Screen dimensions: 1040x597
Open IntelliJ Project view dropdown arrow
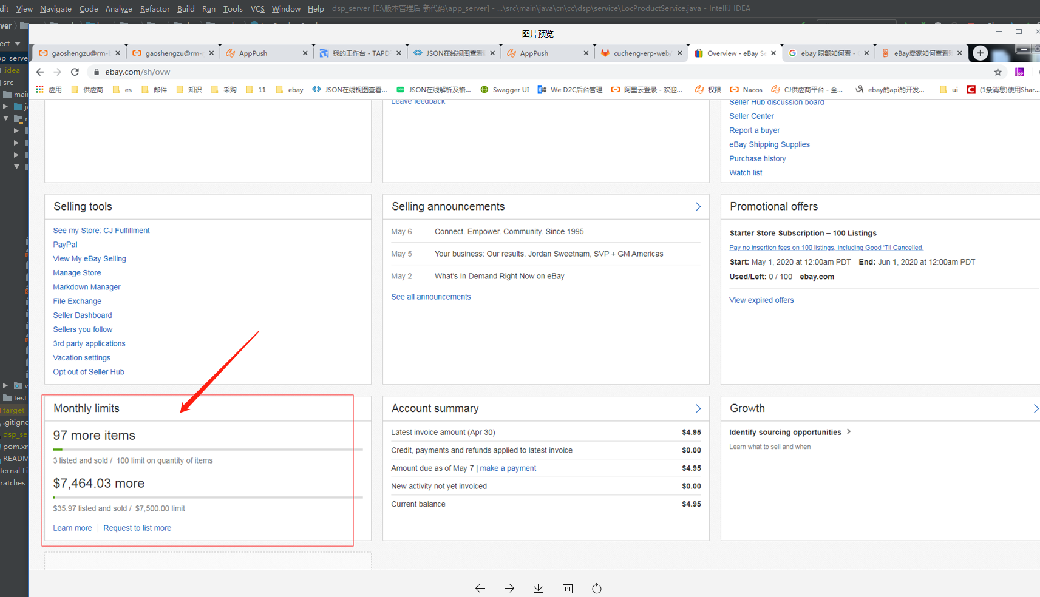18,44
